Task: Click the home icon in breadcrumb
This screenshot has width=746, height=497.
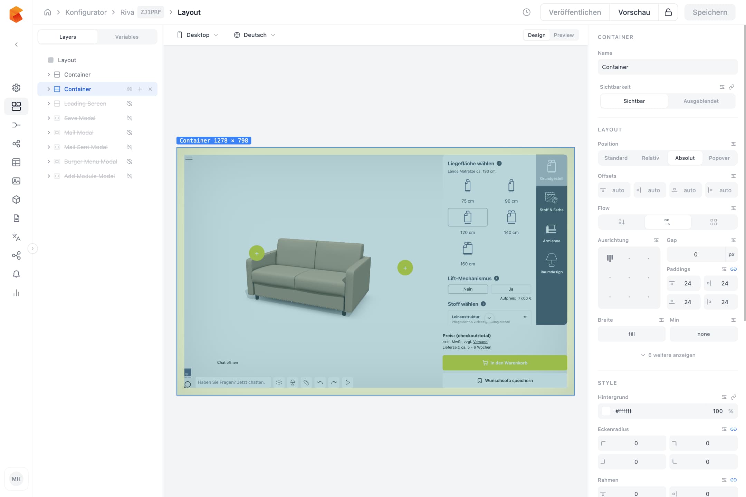Action: [x=48, y=12]
